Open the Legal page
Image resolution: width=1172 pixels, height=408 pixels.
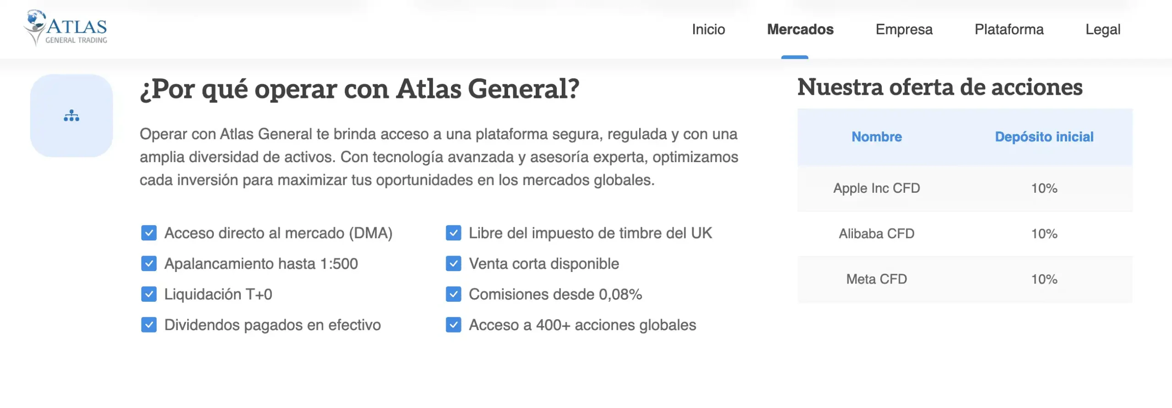[1103, 29]
